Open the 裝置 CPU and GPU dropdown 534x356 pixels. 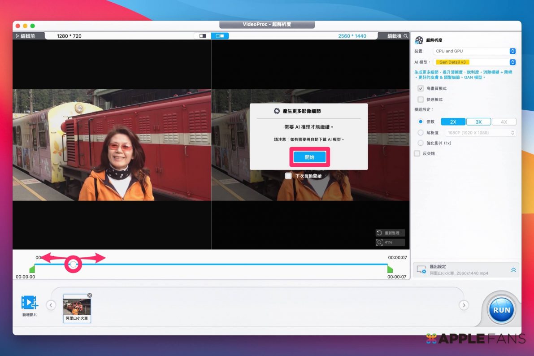pyautogui.click(x=475, y=51)
